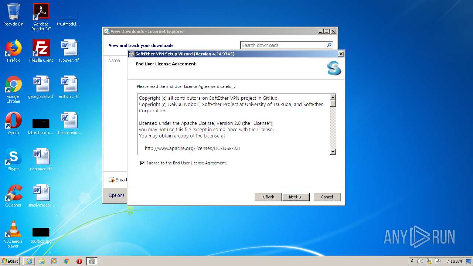473x266 pixels.
Task: Launch Skype desktop shortcut
Action: click(13, 160)
